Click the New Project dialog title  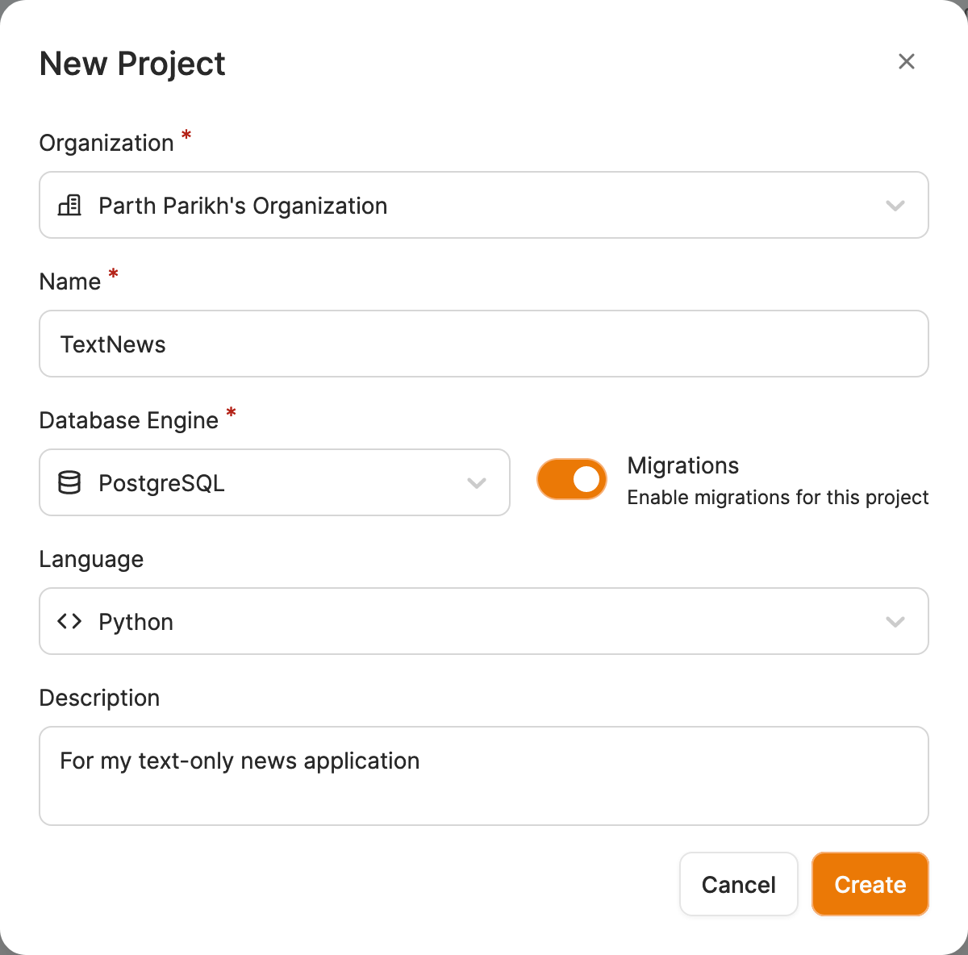(x=132, y=64)
